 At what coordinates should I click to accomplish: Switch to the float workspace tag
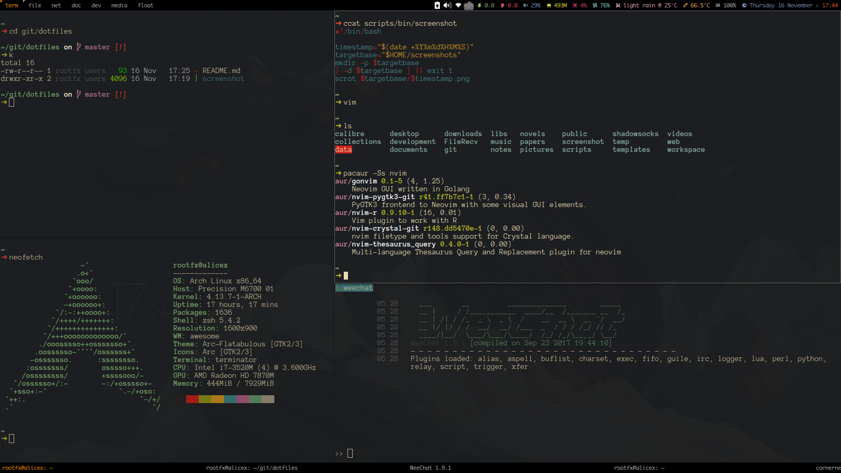[146, 5]
